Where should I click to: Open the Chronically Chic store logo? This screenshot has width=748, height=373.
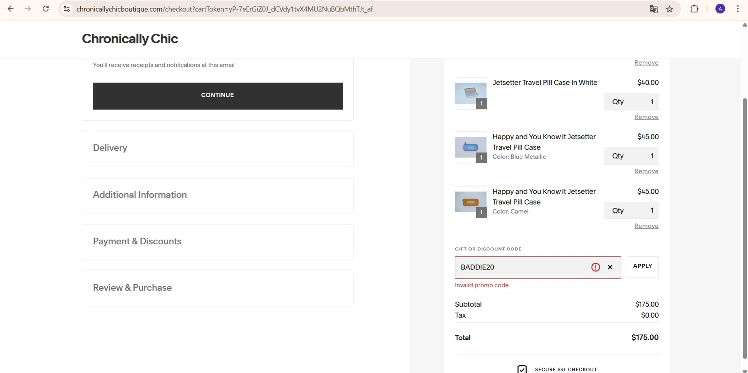click(x=130, y=39)
